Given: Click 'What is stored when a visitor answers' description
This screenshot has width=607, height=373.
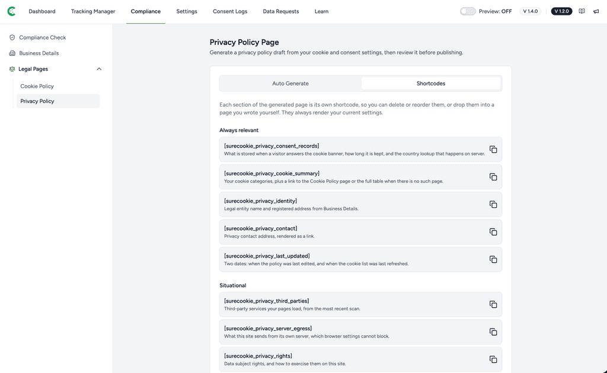Looking at the screenshot, I should [354, 154].
